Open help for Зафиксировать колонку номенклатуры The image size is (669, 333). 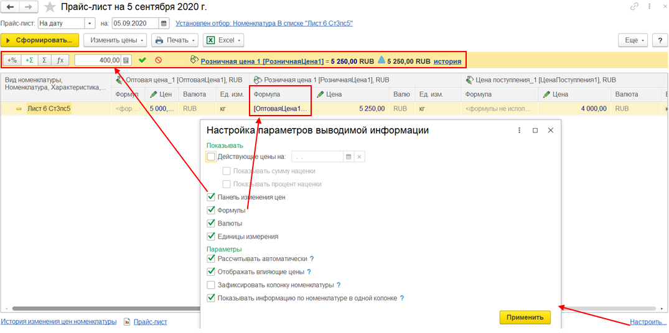click(339, 285)
